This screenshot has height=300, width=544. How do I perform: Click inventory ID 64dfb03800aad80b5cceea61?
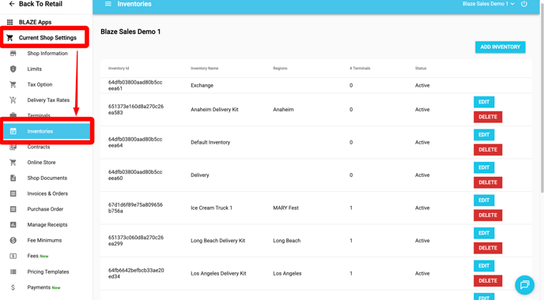coord(135,85)
